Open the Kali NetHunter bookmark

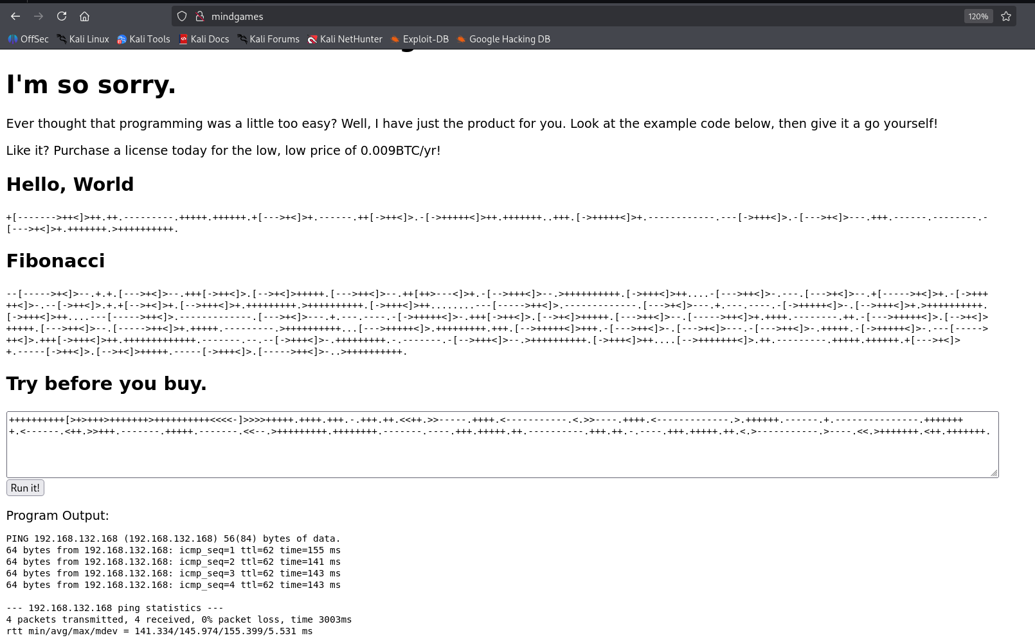pyautogui.click(x=345, y=39)
